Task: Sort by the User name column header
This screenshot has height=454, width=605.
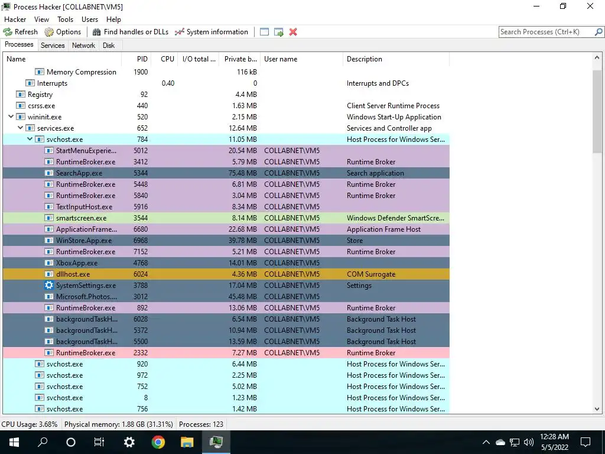Action: [302, 59]
